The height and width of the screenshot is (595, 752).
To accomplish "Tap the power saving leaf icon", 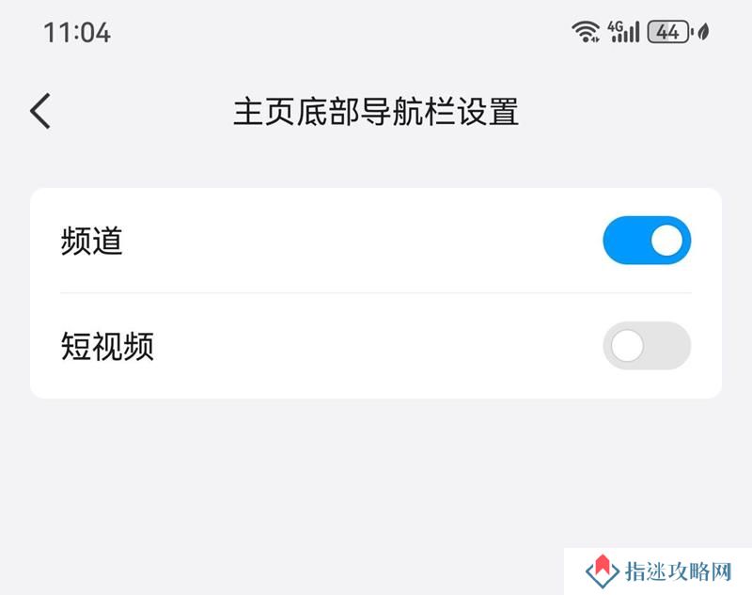I will click(703, 32).
